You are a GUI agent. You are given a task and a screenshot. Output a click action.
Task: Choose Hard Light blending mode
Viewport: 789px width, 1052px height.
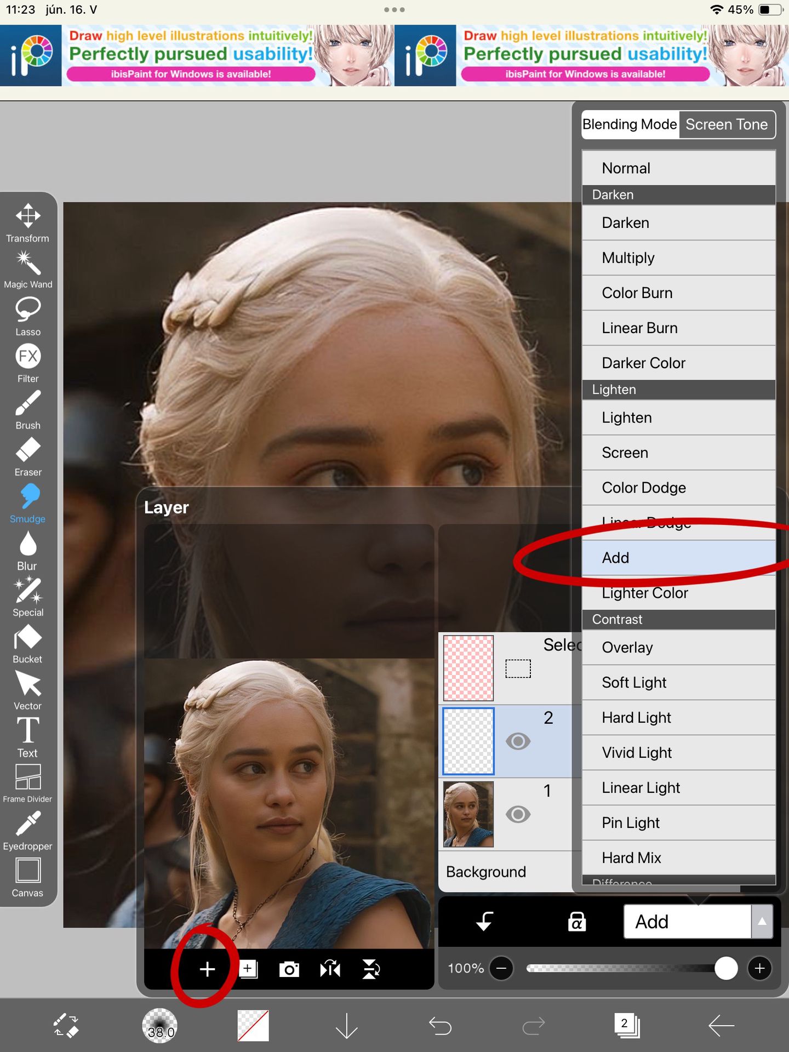[678, 718]
